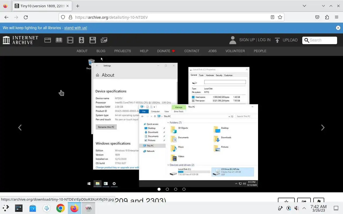Image resolution: width=343 pixels, height=214 pixels.
Task: Click the upload arrow icon
Action: point(277,40)
